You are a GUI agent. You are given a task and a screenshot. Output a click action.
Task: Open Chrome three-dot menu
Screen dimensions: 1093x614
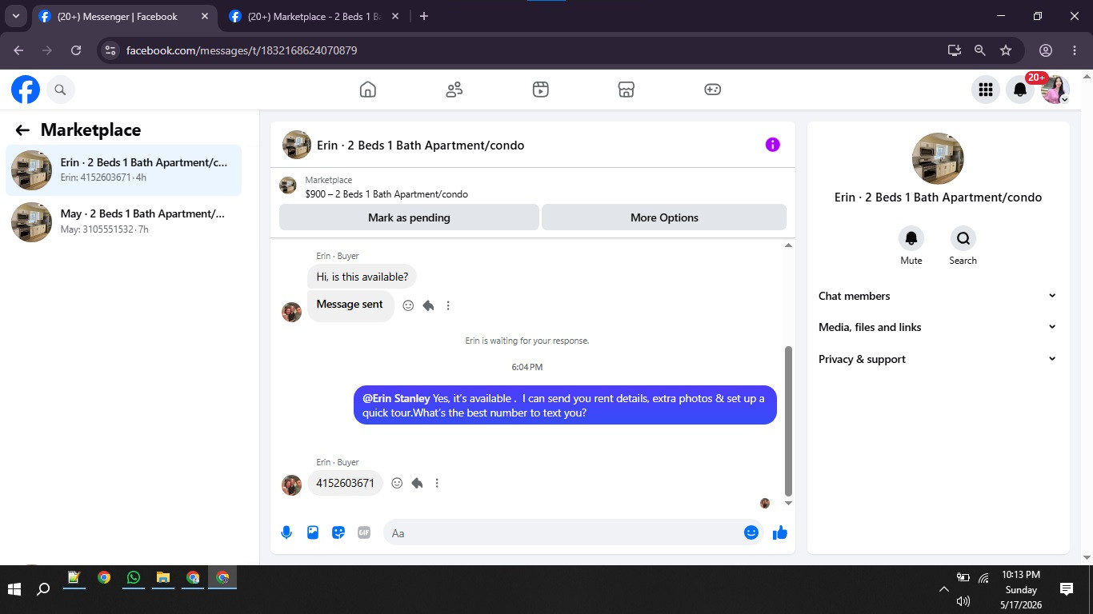[1075, 50]
